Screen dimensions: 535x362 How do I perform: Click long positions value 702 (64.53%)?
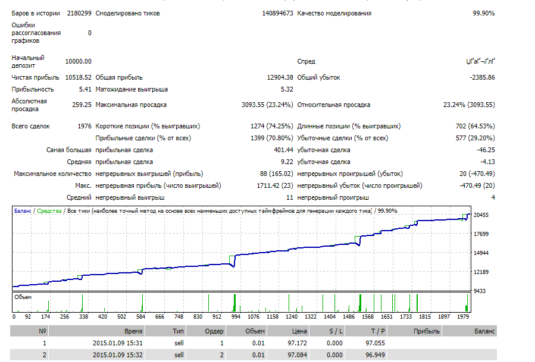(x=475, y=126)
